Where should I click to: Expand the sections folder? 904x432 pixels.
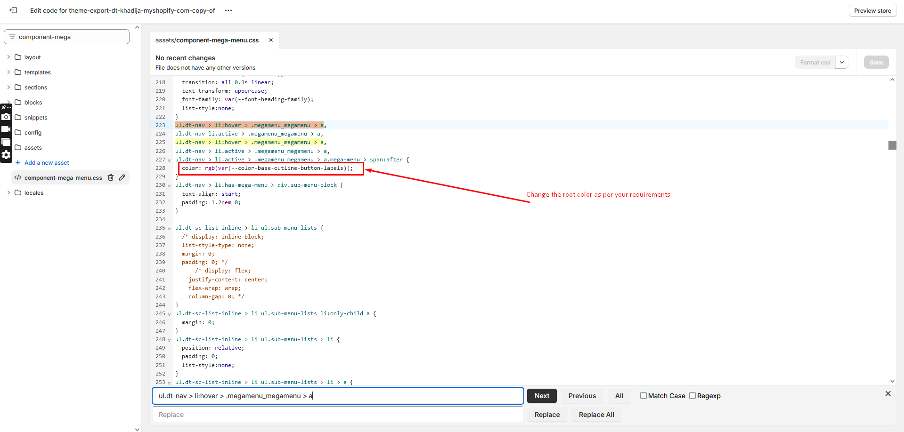8,87
